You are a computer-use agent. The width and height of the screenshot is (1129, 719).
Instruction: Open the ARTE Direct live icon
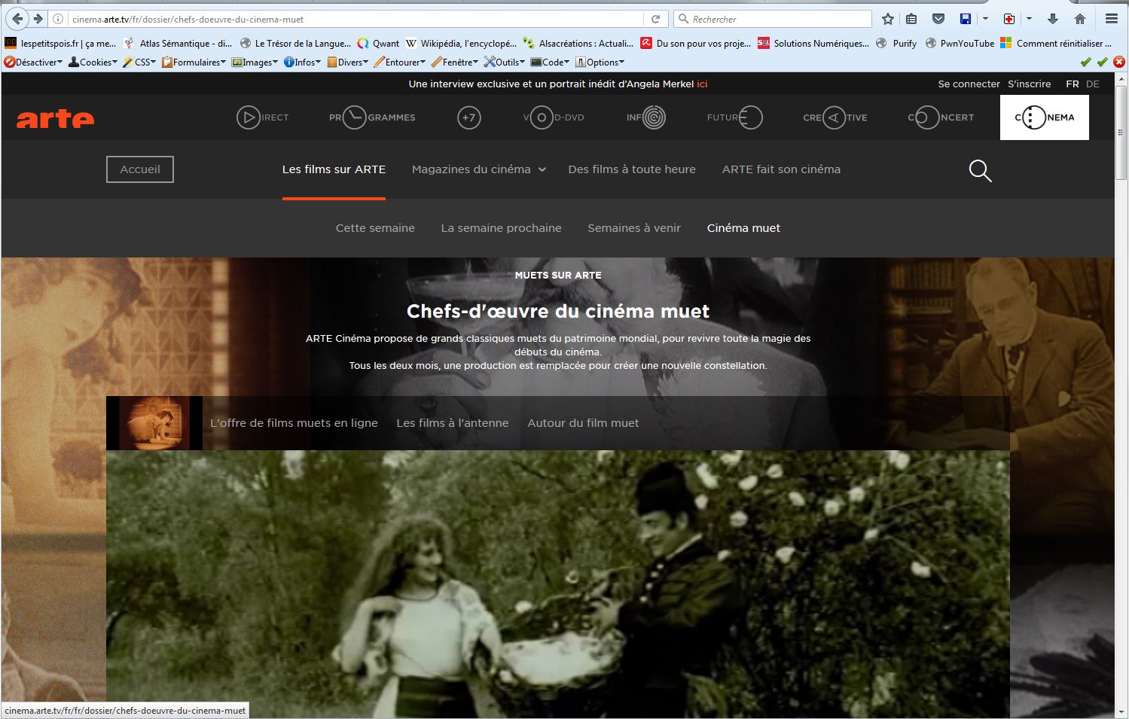click(x=249, y=117)
